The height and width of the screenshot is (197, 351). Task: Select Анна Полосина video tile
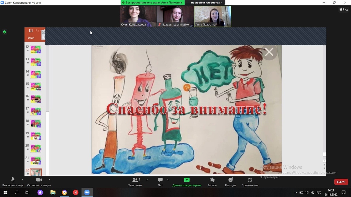[213, 16]
